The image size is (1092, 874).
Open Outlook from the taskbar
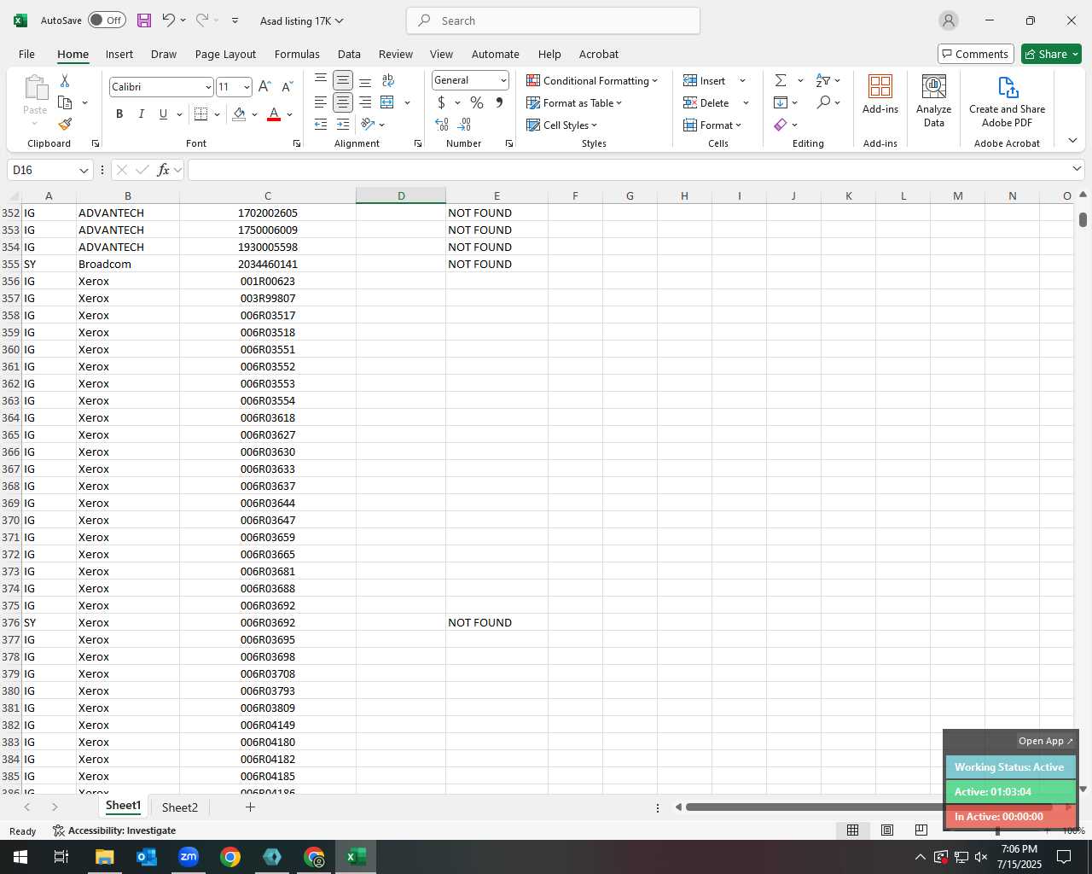[x=147, y=857]
